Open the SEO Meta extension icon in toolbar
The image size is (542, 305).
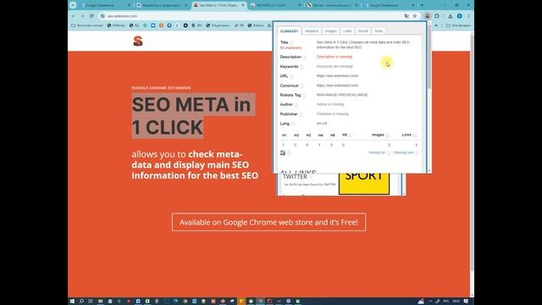coord(428,16)
